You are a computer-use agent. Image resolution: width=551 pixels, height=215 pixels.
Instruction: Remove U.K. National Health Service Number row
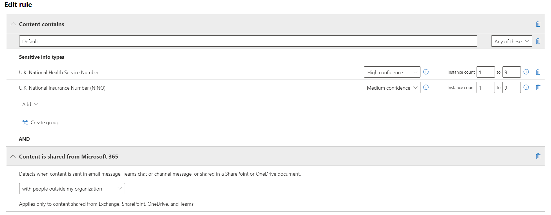point(538,72)
